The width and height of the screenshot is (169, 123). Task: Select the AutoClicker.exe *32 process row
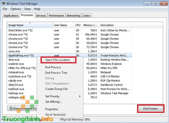69,30
